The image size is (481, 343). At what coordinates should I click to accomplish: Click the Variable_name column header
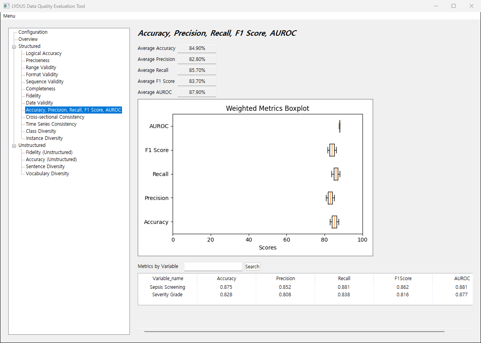pos(168,279)
